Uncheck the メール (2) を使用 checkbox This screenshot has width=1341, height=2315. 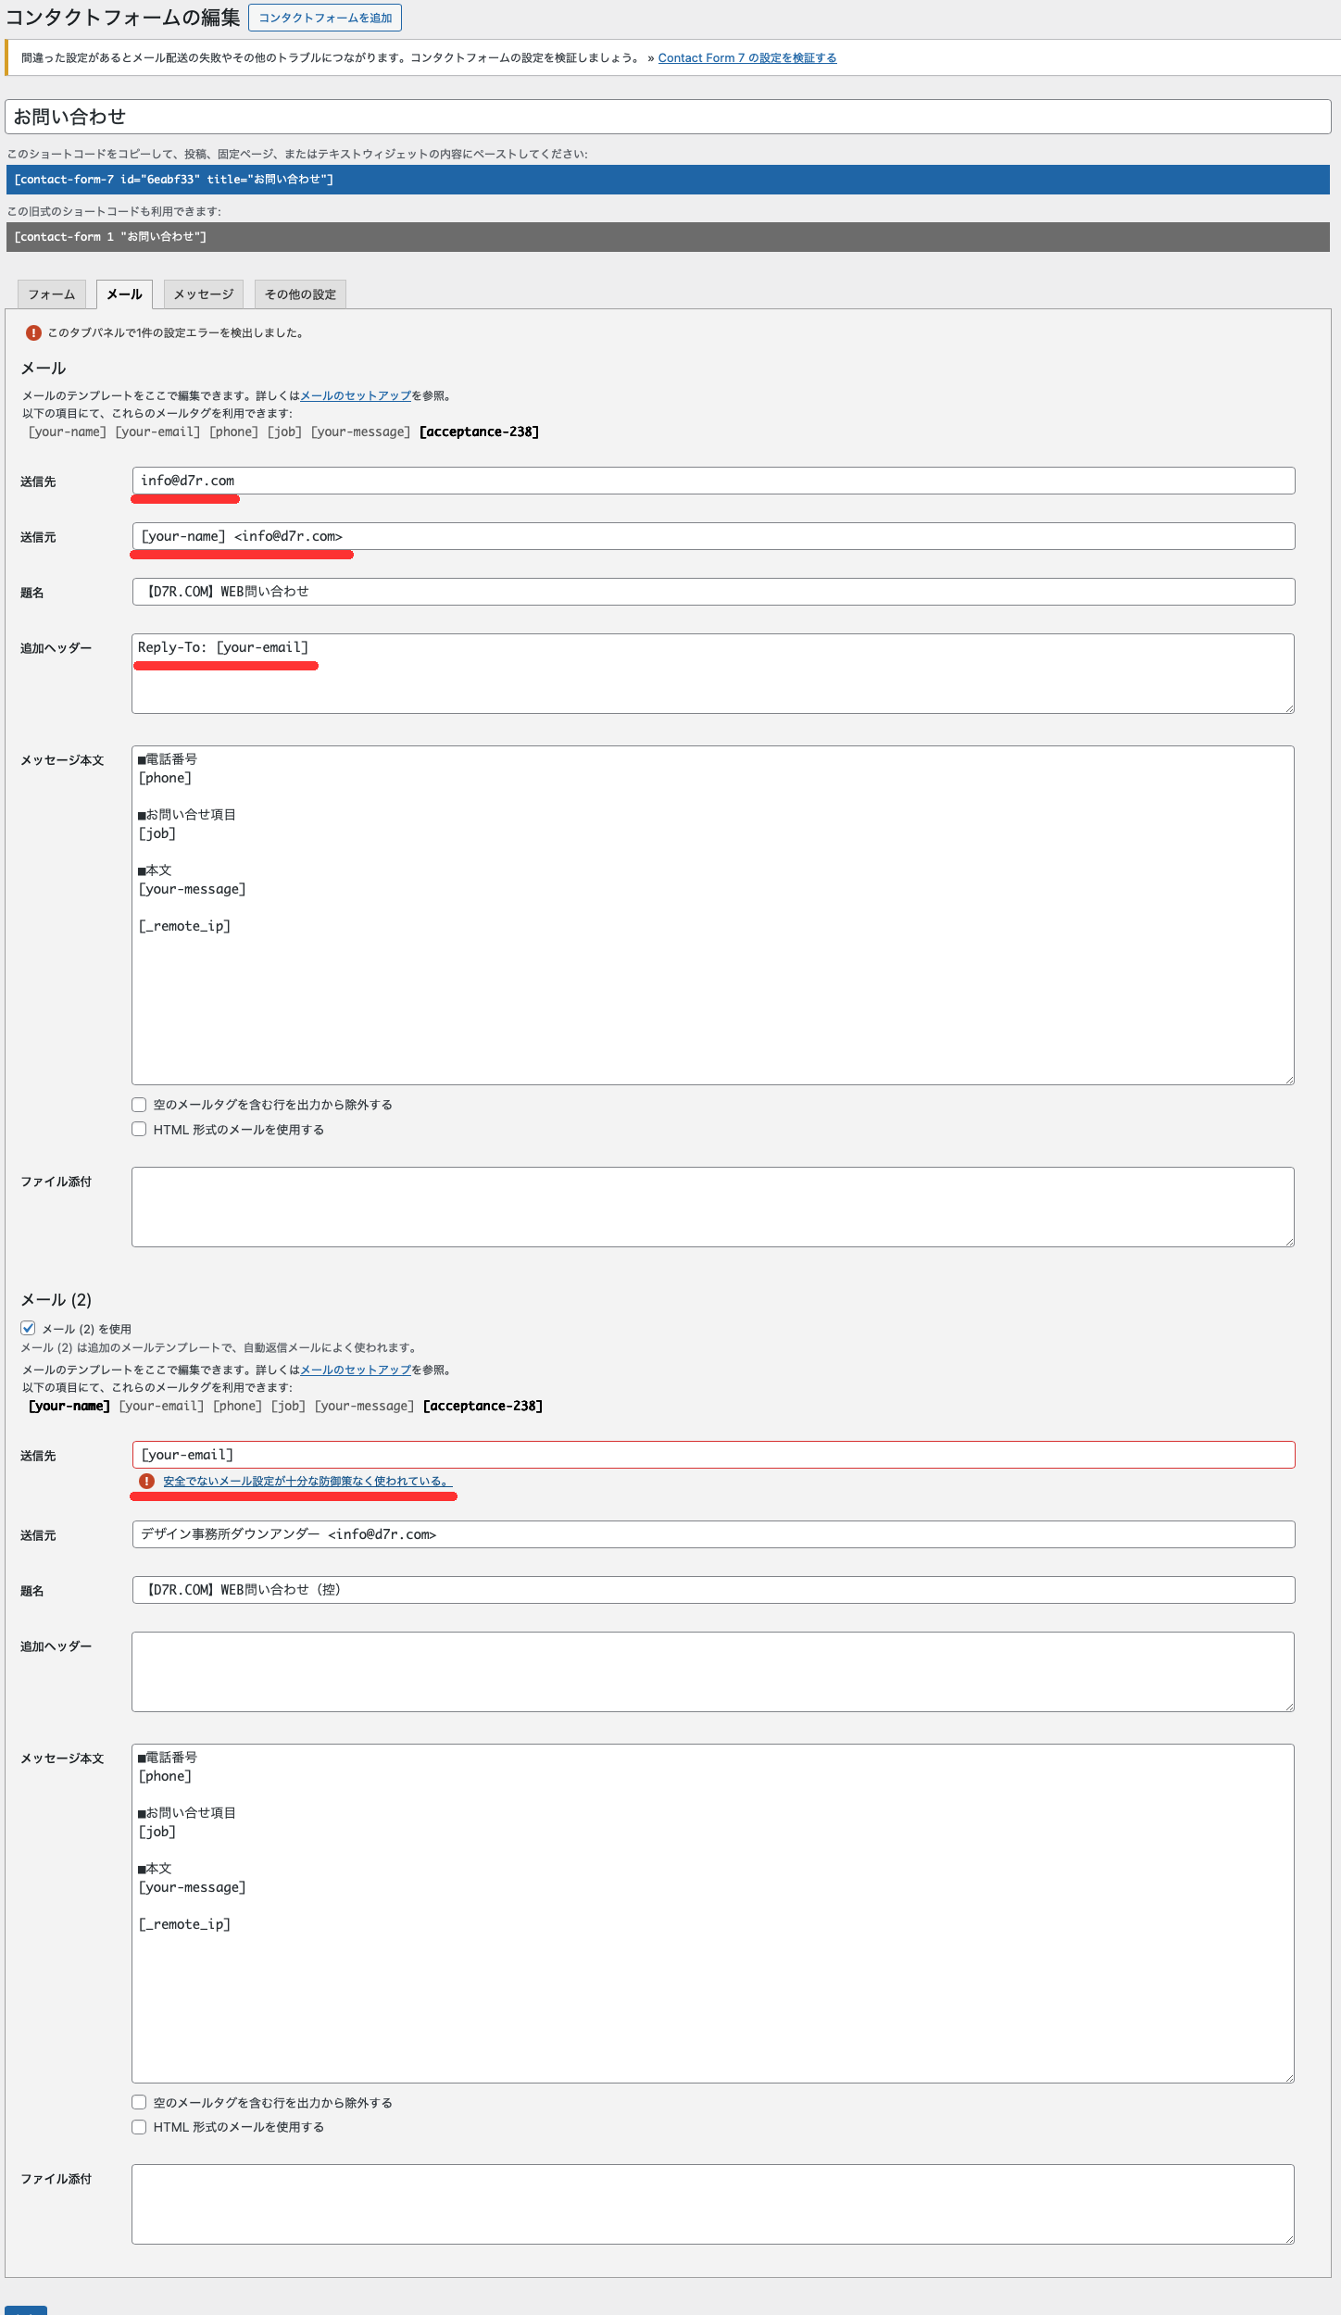[29, 1328]
